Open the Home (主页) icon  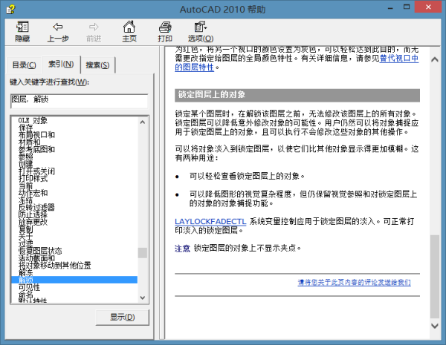(x=129, y=27)
